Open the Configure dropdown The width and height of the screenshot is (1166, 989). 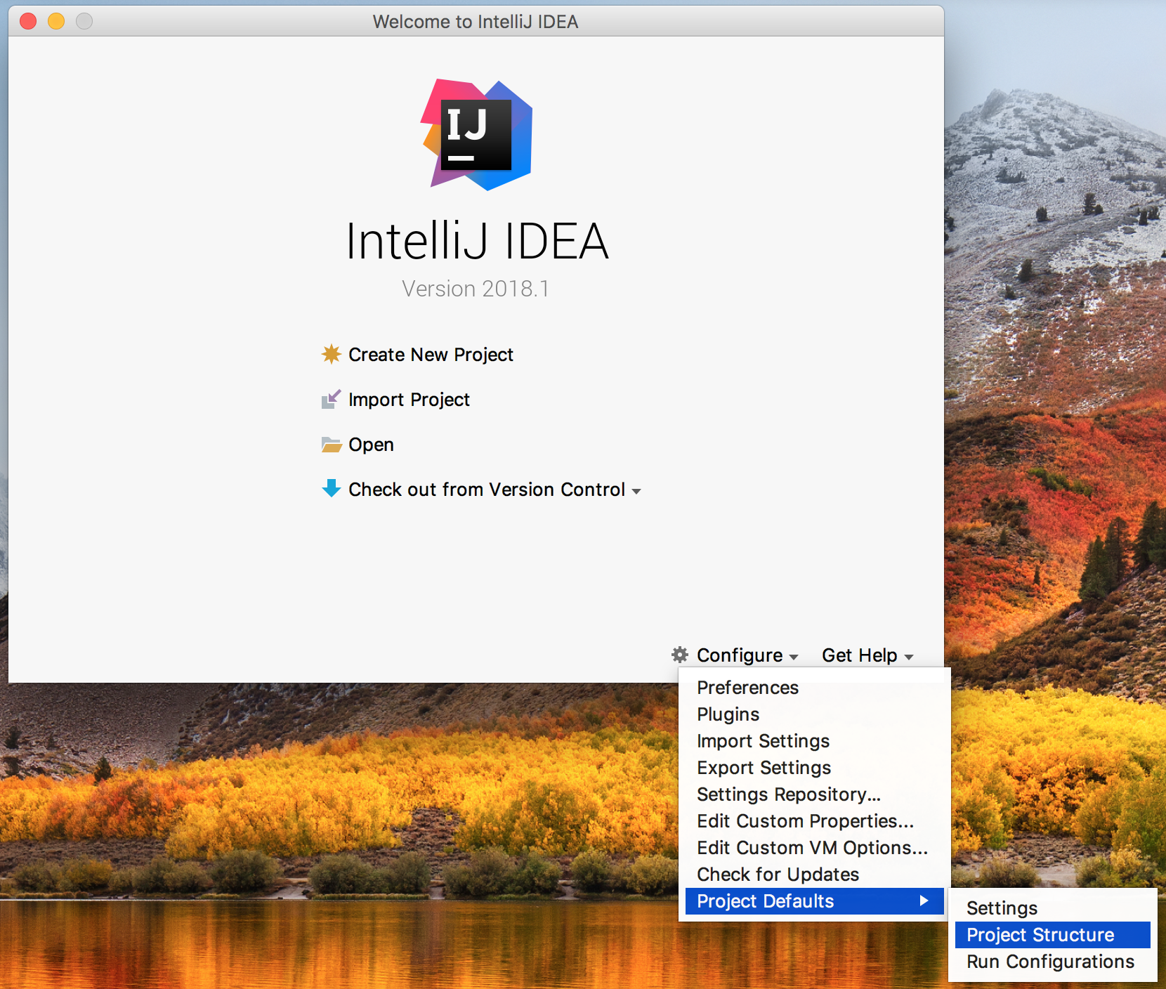point(747,655)
